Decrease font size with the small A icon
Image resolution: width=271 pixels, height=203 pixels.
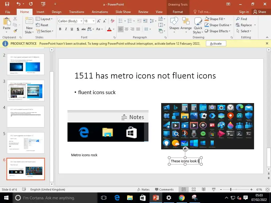[105, 21]
